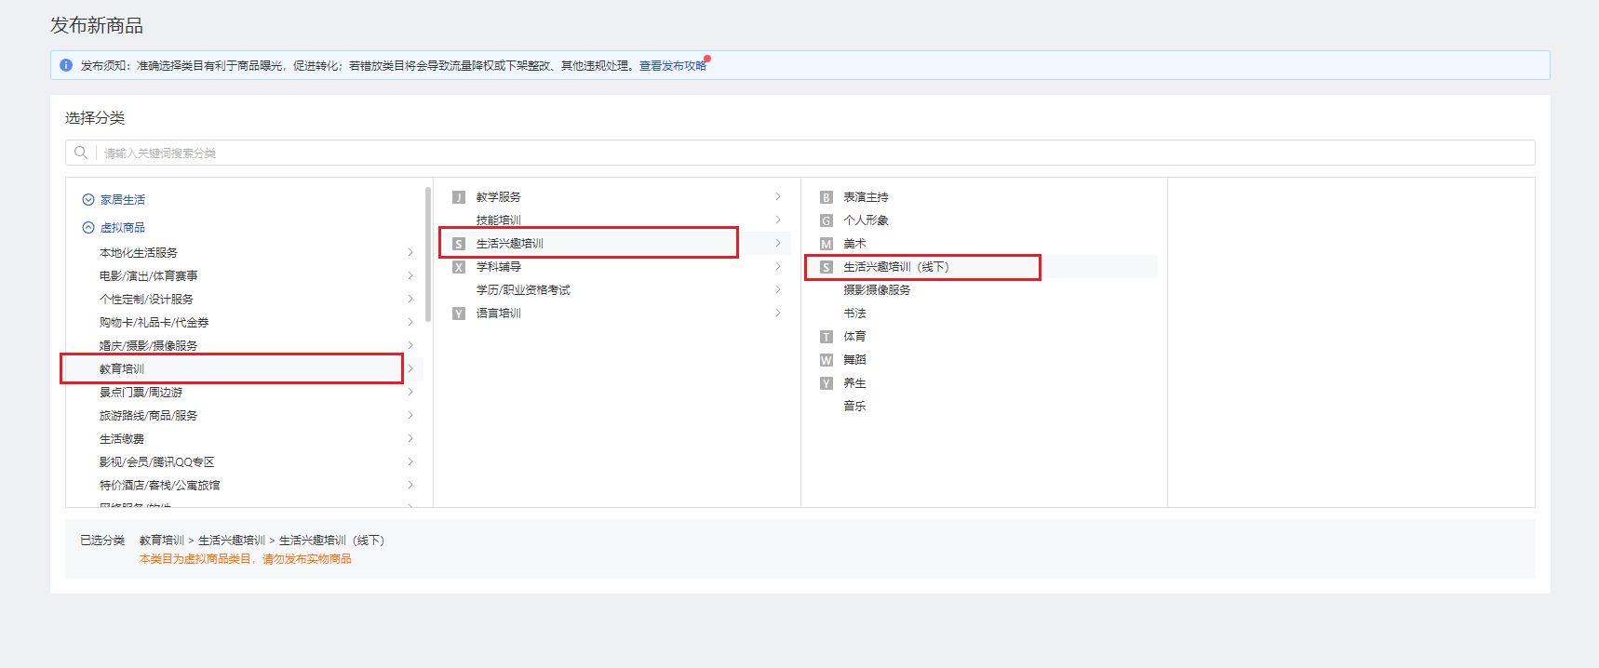1599x668 pixels.
Task: Click the M letter index beside 美术
Action: click(x=826, y=244)
